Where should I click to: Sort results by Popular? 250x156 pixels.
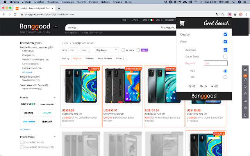(x=77, y=58)
